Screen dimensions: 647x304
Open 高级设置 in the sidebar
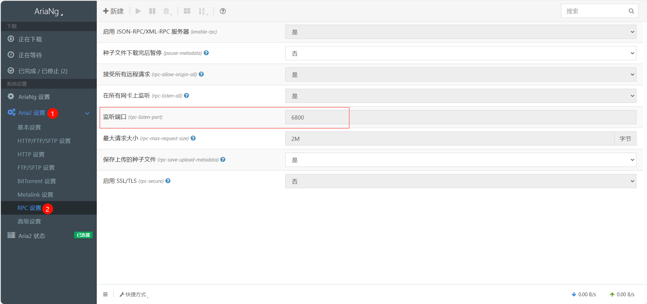pos(29,221)
